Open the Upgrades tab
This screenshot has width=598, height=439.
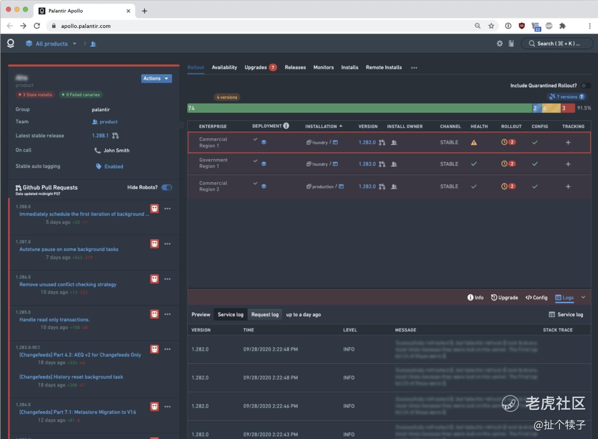(x=261, y=67)
